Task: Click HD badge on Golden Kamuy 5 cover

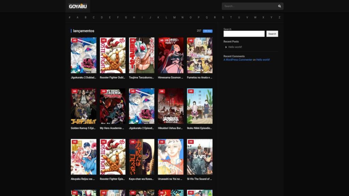Action: 75,91
